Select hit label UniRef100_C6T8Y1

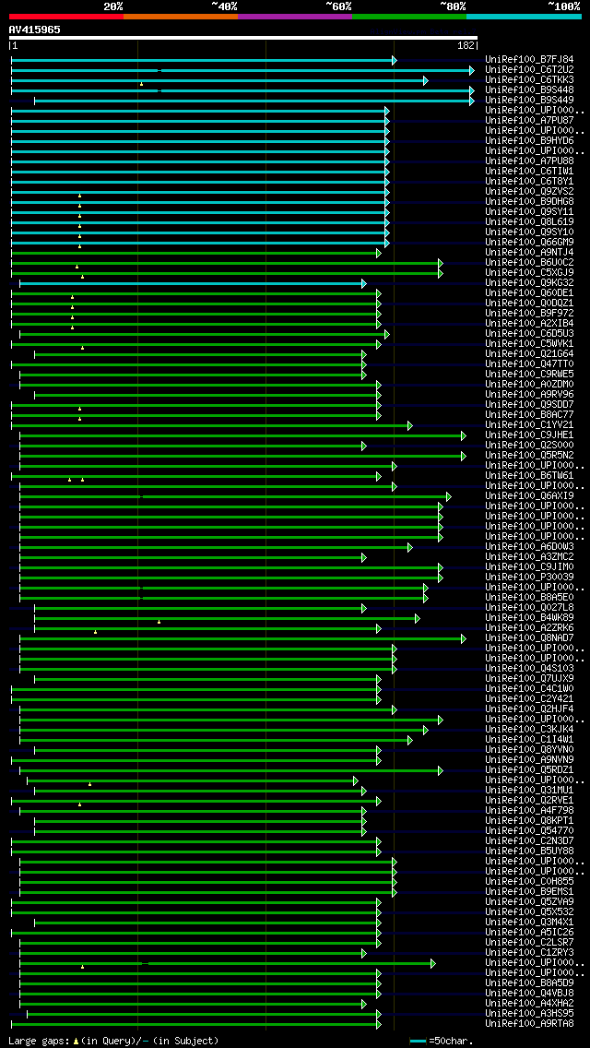pyautogui.click(x=529, y=181)
